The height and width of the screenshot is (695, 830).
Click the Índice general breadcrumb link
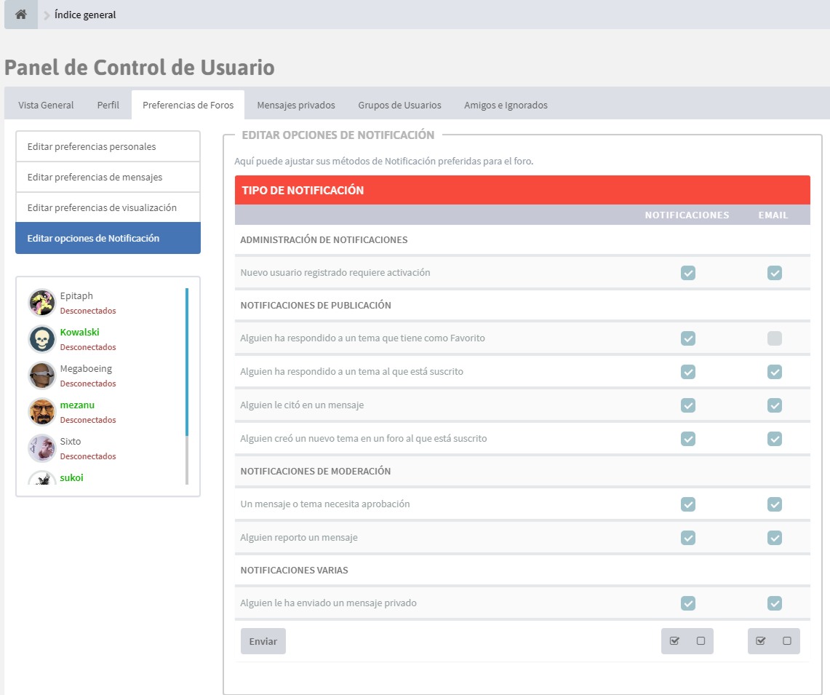[85, 15]
